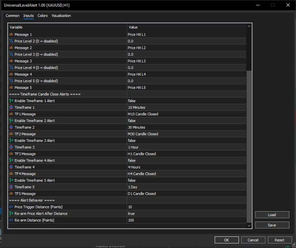296x248 pixels.
Task: Click the Reset button
Action: (279, 240)
